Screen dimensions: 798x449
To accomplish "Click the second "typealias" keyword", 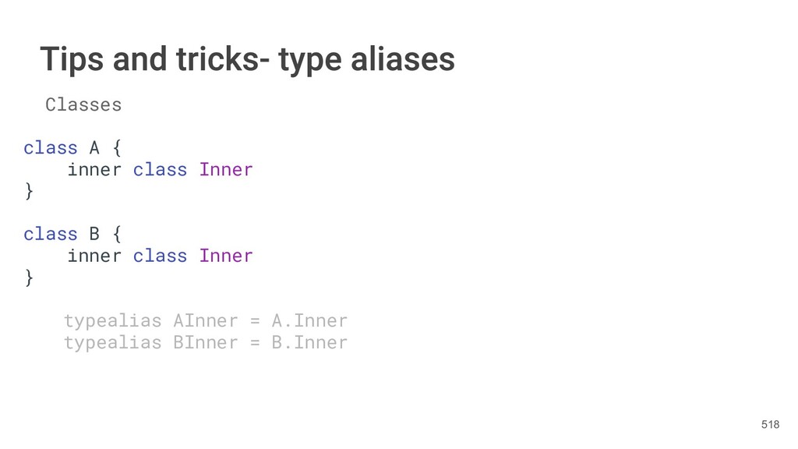I will tap(112, 343).
